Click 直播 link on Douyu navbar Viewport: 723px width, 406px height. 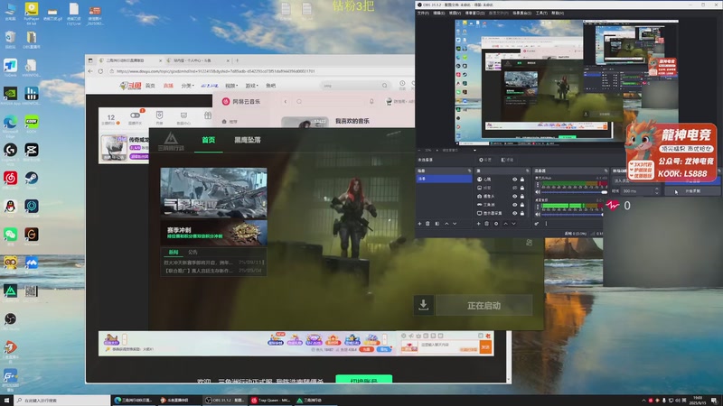tap(168, 86)
